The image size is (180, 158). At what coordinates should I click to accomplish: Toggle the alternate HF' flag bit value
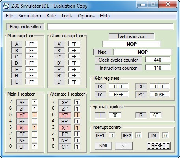[x=77, y=121]
